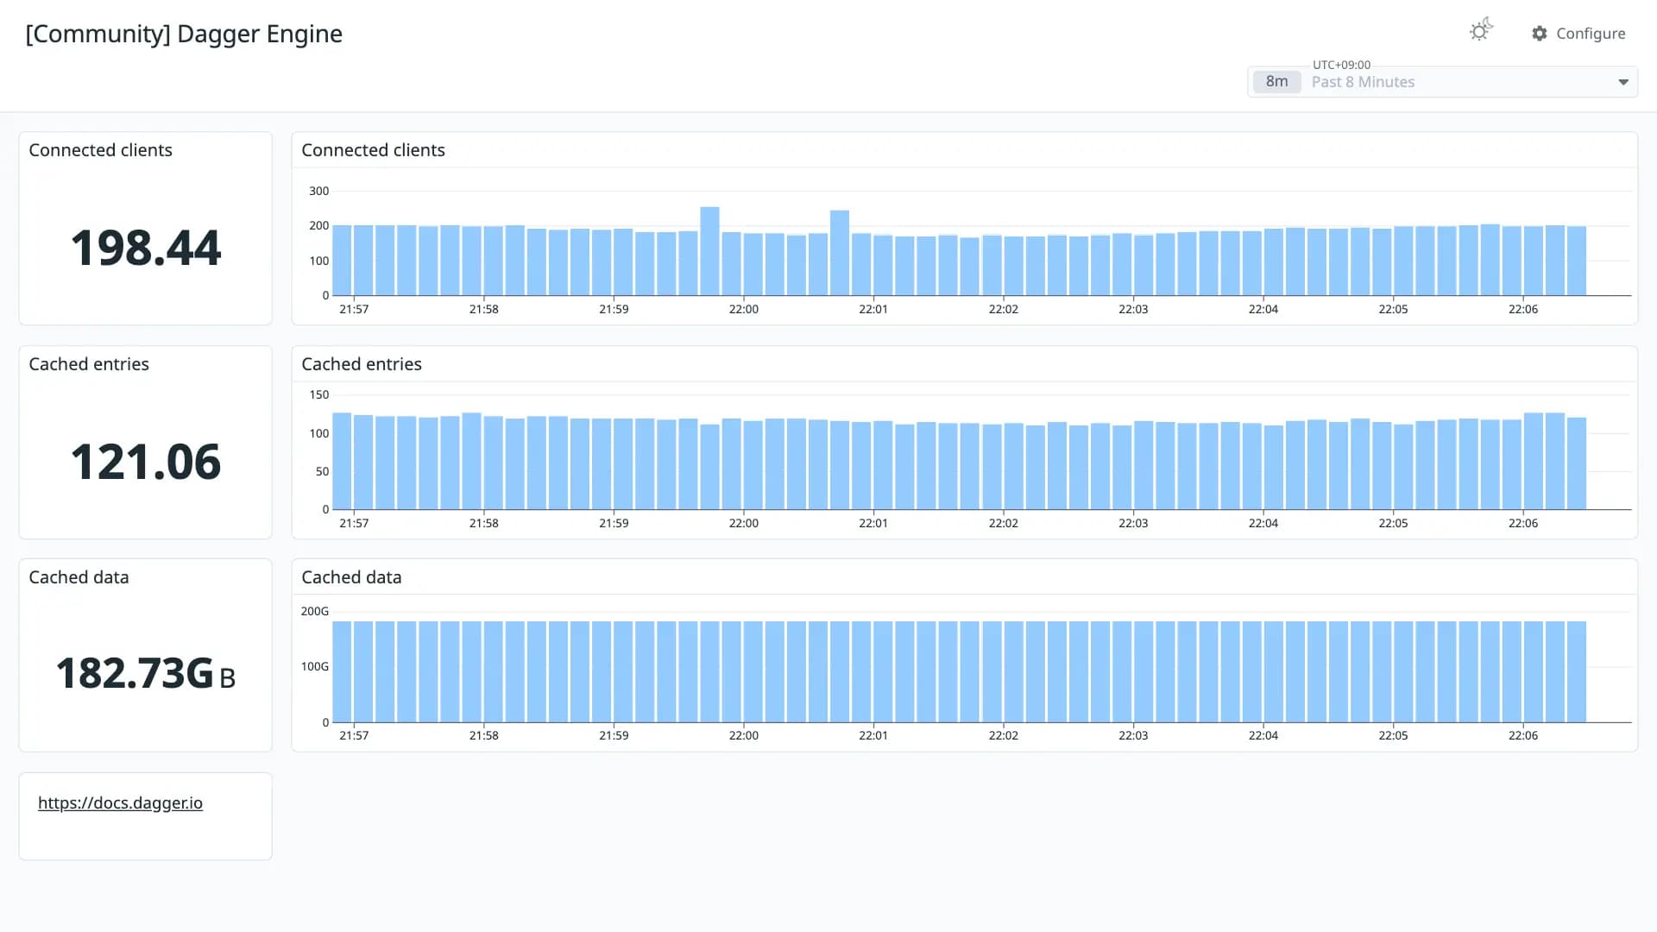
Task: Click the last bar in Cached entries chart
Action: [x=1576, y=463]
